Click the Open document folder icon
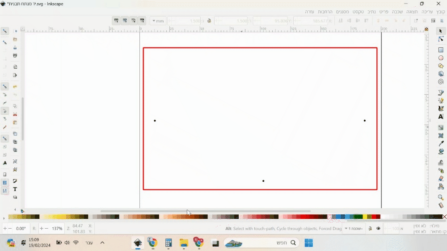Image resolution: width=447 pixels, height=251 pixels. (x=15, y=39)
